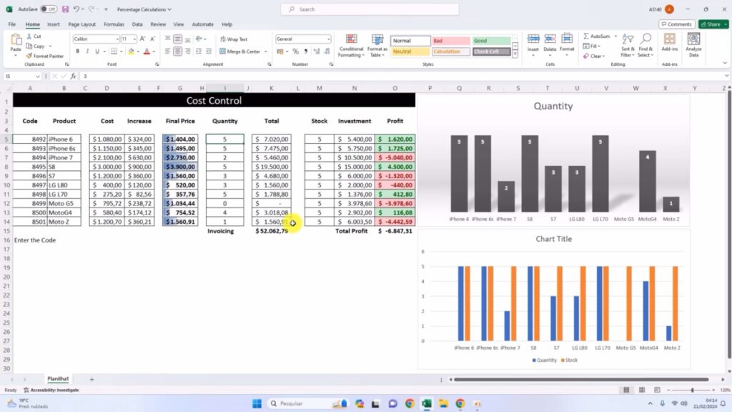
Task: Add a new sheet with the plus button
Action: tap(92, 379)
